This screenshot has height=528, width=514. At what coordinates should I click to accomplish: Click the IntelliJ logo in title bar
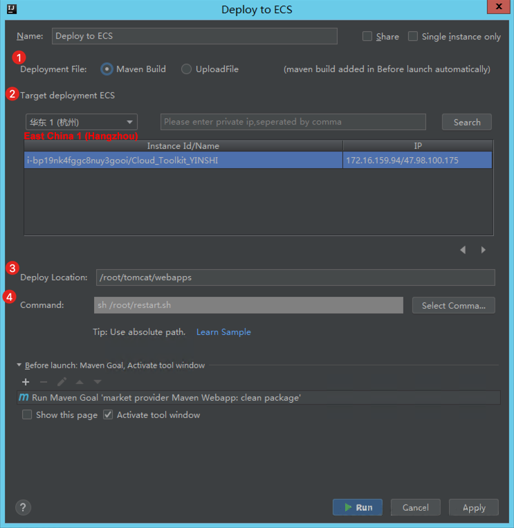click(x=12, y=9)
